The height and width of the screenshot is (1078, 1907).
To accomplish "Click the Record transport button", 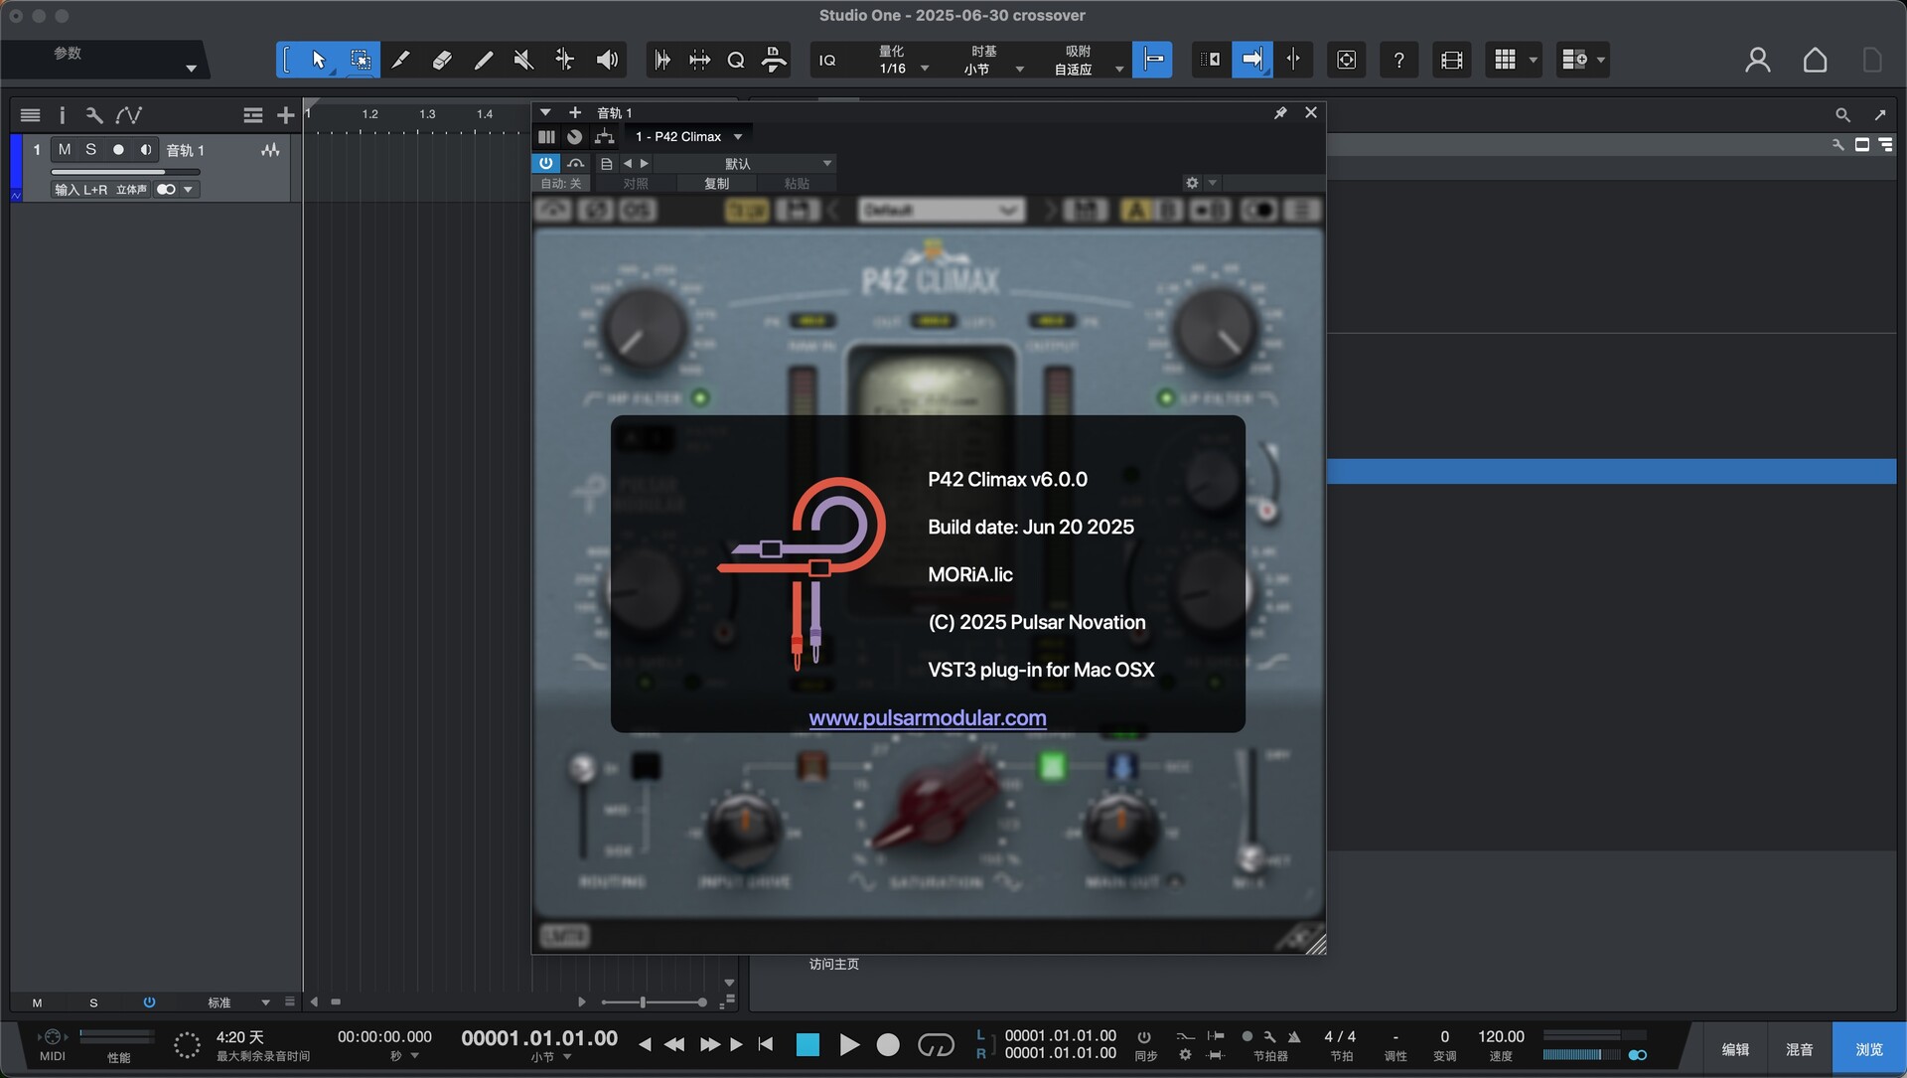I will point(888,1044).
